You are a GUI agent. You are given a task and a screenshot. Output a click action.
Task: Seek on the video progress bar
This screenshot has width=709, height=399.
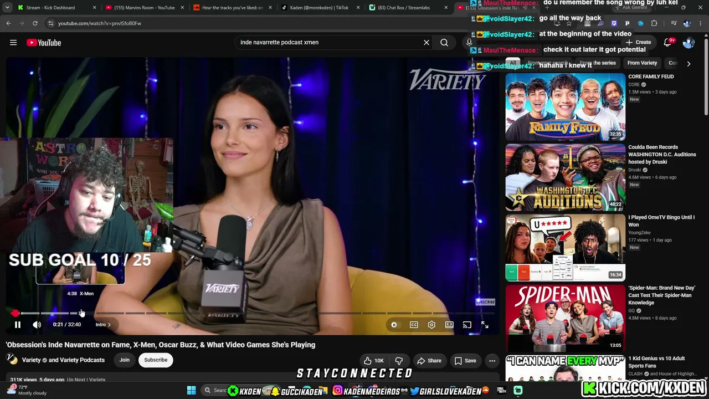pyautogui.click(x=252, y=313)
